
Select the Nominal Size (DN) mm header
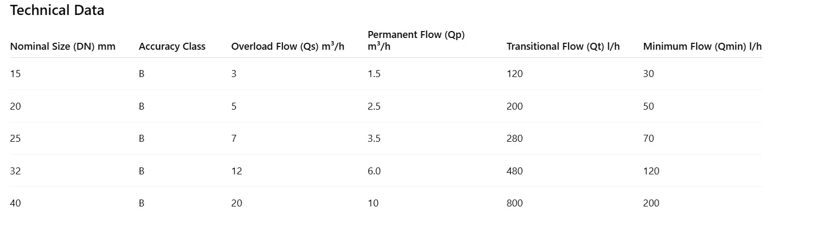click(63, 47)
